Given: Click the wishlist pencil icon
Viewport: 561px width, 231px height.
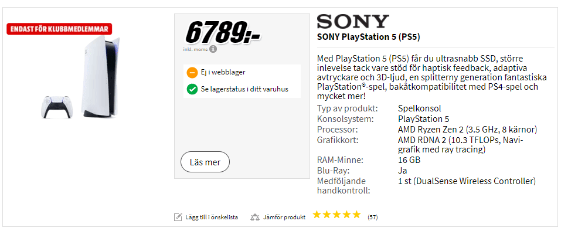Looking at the screenshot, I should (x=178, y=217).
